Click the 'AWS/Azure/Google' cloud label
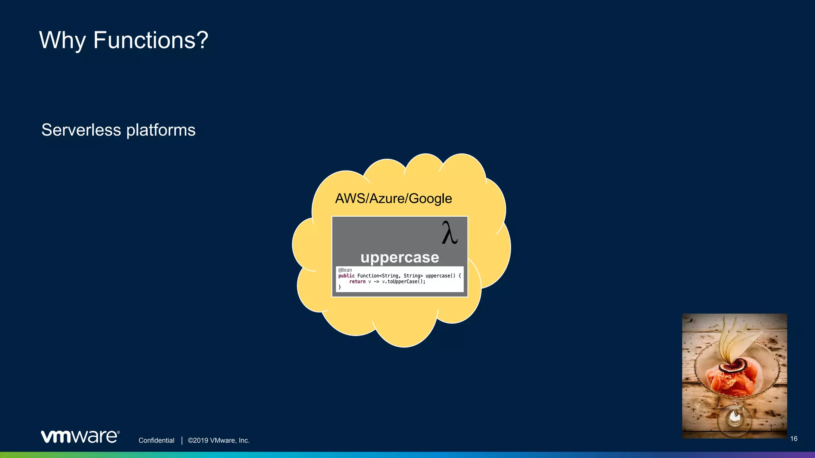The image size is (815, 458). (394, 198)
